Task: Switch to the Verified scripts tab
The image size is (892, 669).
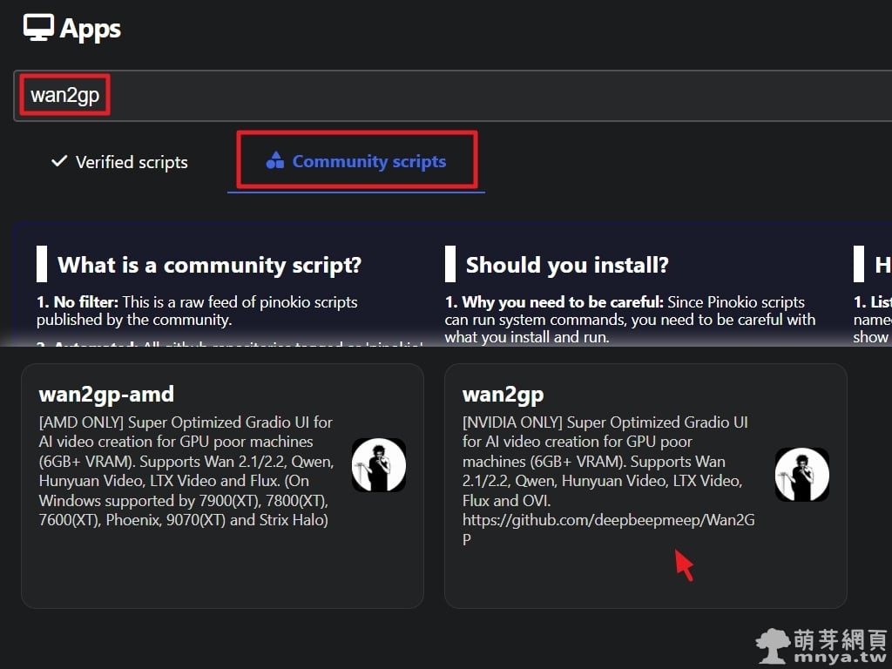Action: point(131,162)
